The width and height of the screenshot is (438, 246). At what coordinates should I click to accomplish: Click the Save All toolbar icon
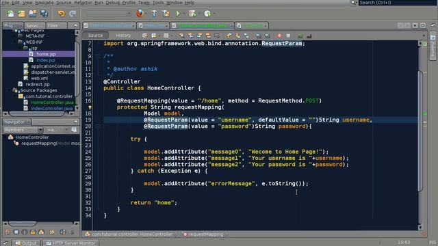(x=44, y=14)
